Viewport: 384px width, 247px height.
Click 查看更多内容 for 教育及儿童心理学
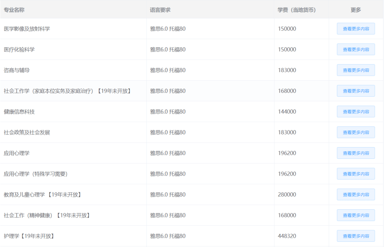356,194
